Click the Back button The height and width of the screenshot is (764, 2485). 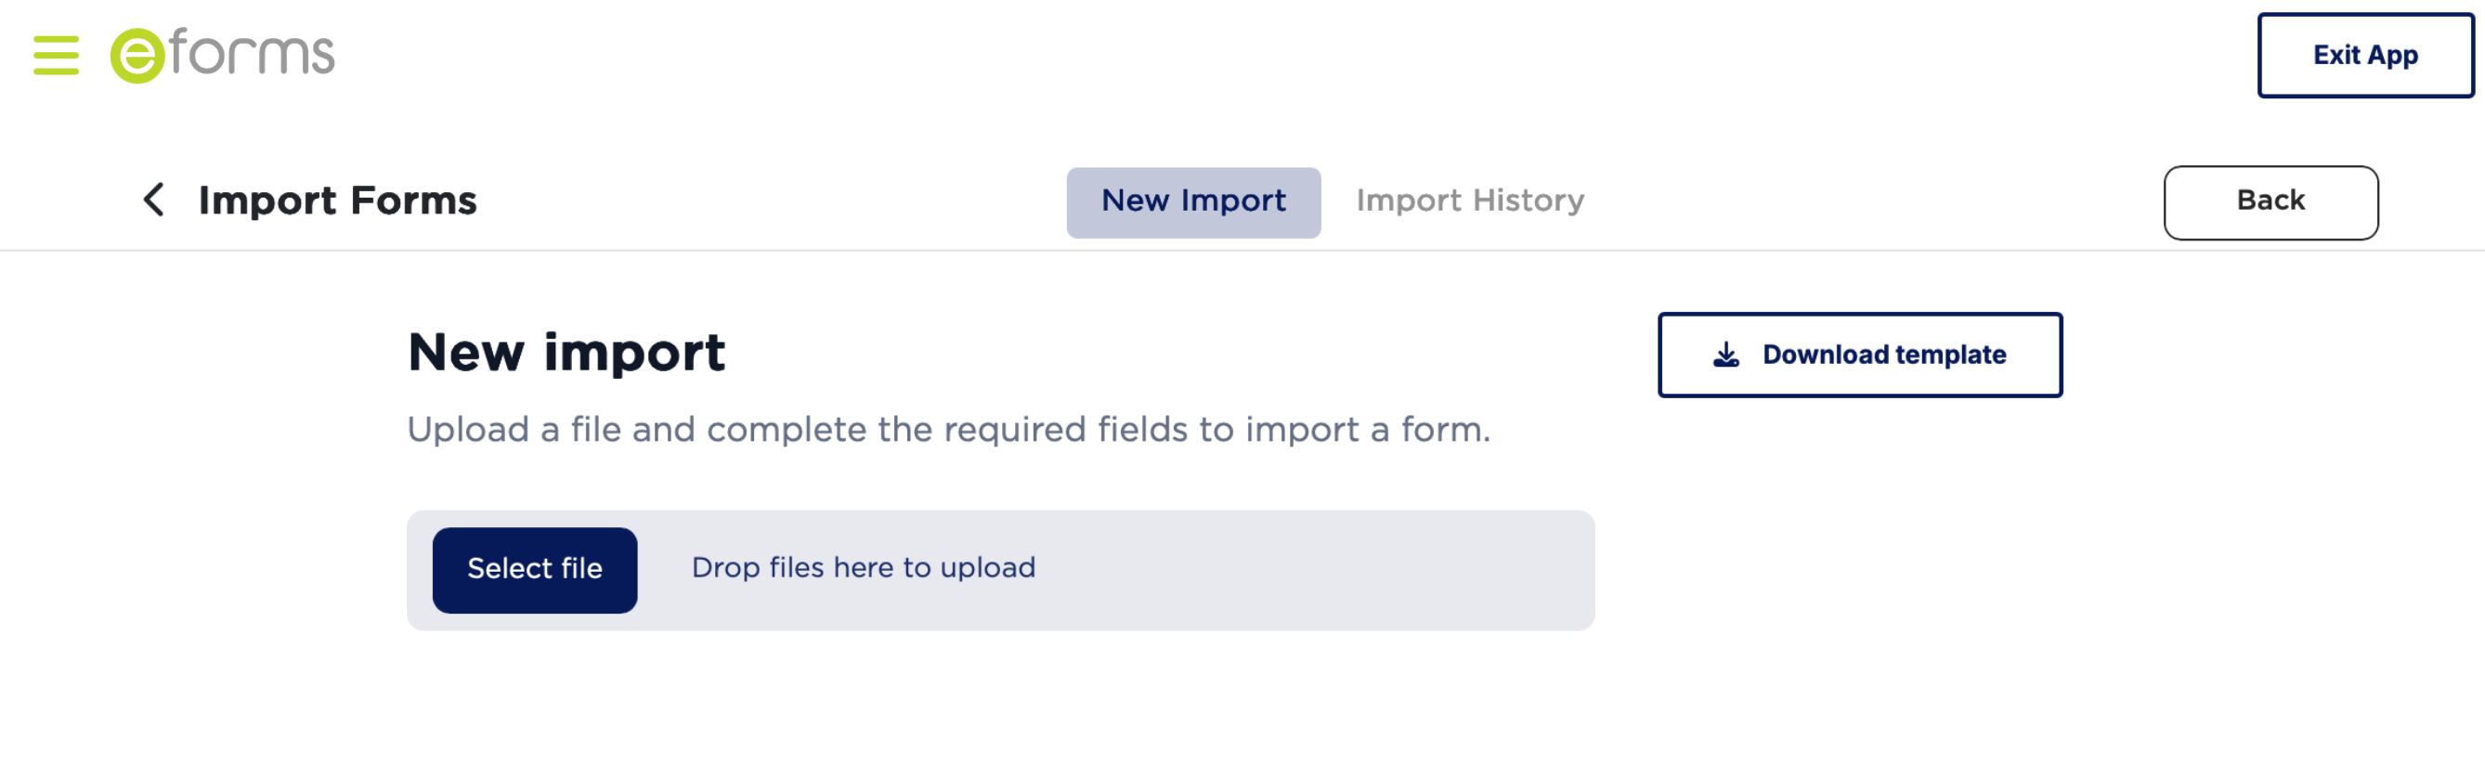tap(2270, 201)
